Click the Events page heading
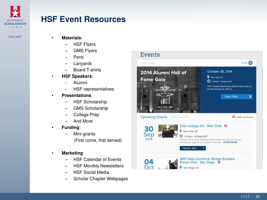The image size is (267, 200). point(150,55)
